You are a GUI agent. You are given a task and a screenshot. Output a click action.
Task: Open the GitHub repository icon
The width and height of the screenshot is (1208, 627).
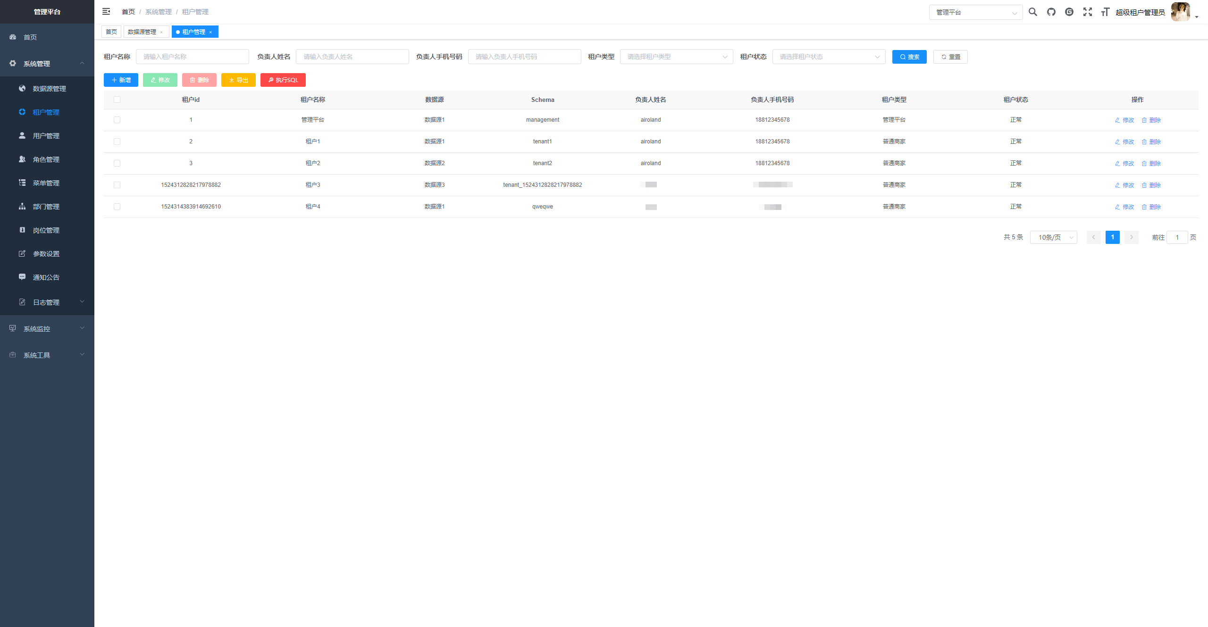click(1051, 12)
